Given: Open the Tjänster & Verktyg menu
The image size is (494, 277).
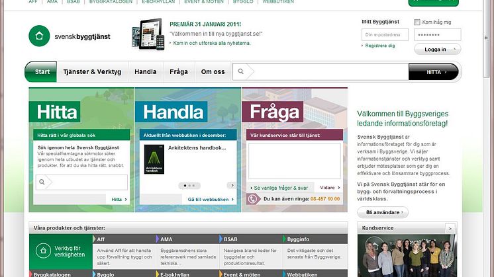Looking at the screenshot, I should point(92,71).
